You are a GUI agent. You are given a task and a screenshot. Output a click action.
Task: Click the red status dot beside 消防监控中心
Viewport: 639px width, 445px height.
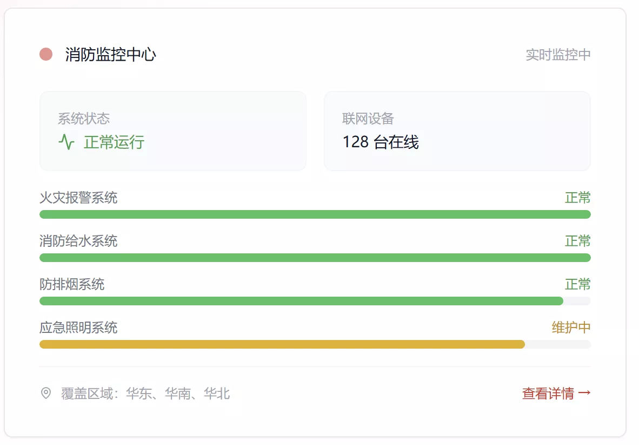[x=46, y=54]
